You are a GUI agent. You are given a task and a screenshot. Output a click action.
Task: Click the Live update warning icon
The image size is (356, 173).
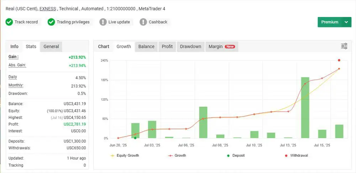[103, 22]
